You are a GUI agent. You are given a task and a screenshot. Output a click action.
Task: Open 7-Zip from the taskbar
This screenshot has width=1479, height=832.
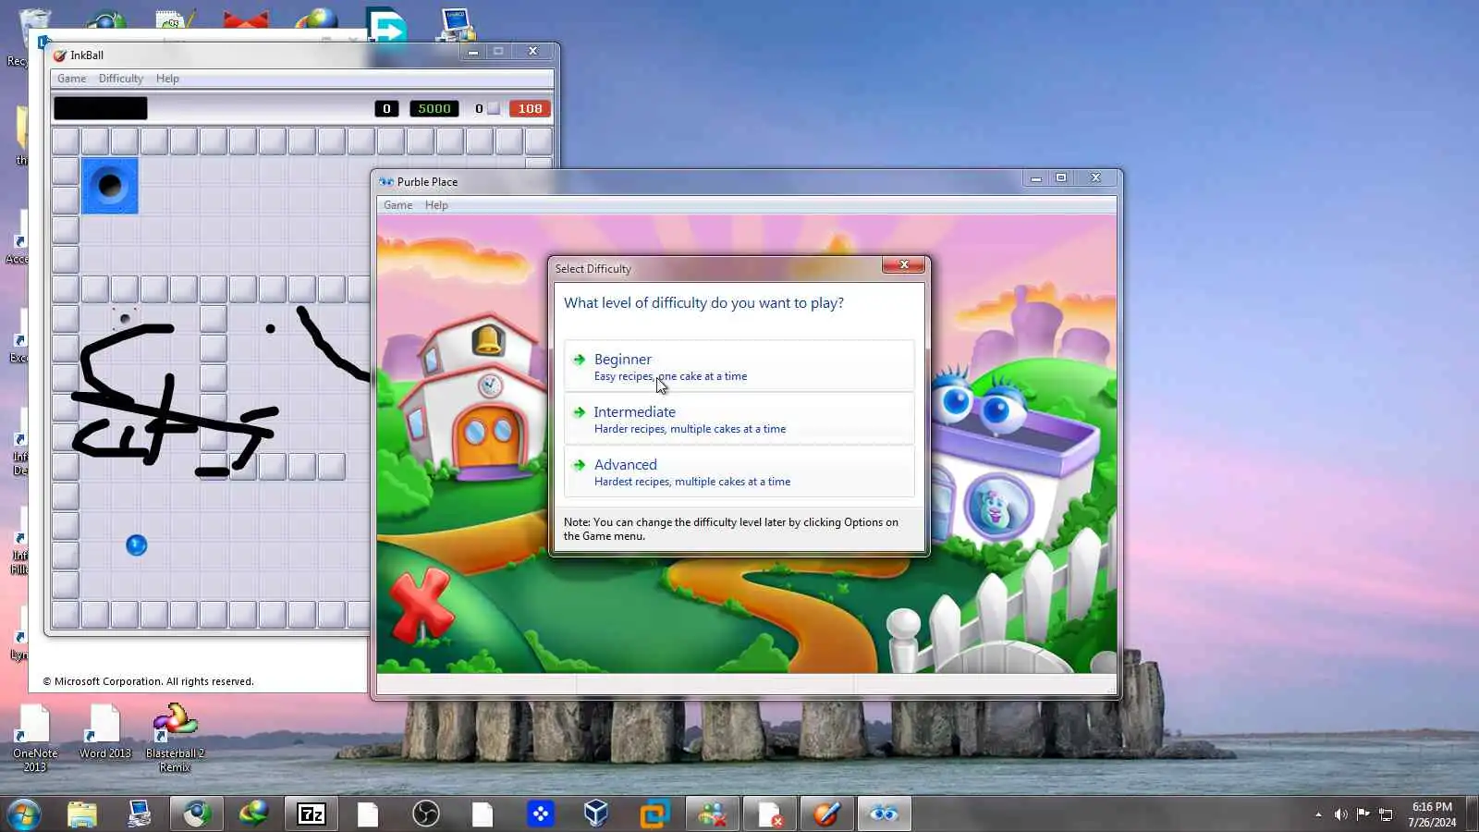pyautogui.click(x=312, y=814)
